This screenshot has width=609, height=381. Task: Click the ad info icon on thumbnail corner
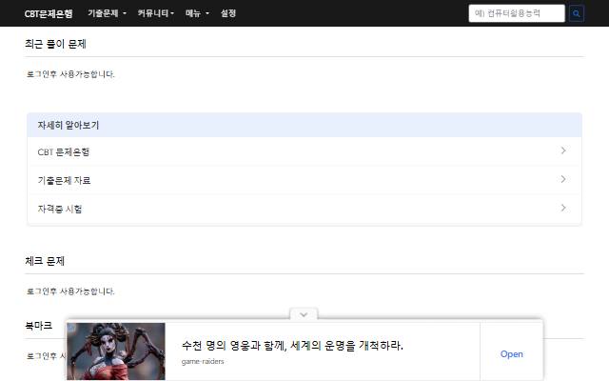point(70,328)
